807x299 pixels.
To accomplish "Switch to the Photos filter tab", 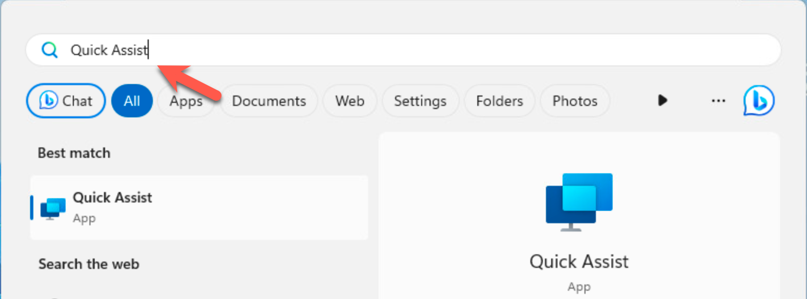I will tap(575, 101).
